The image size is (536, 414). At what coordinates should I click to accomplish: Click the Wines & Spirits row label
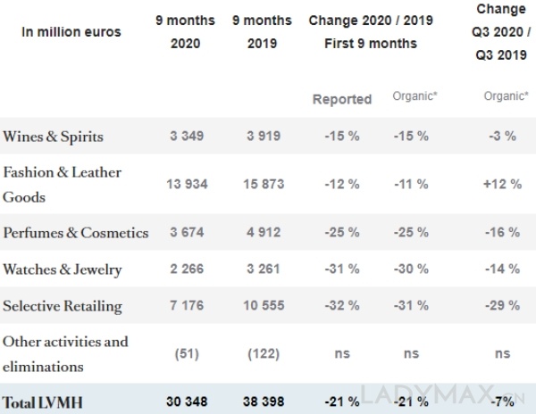pos(54,137)
